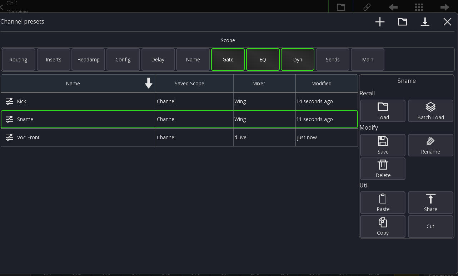Turn off the EQ scope toggle
458x276 pixels.
point(263,60)
